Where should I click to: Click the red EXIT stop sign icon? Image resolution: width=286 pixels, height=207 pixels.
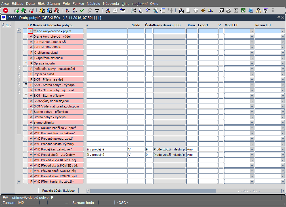coord(6,10)
